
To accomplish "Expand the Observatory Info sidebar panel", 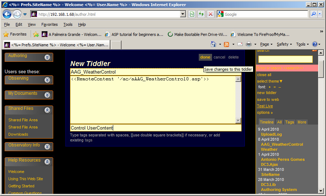I will click(47, 147).
